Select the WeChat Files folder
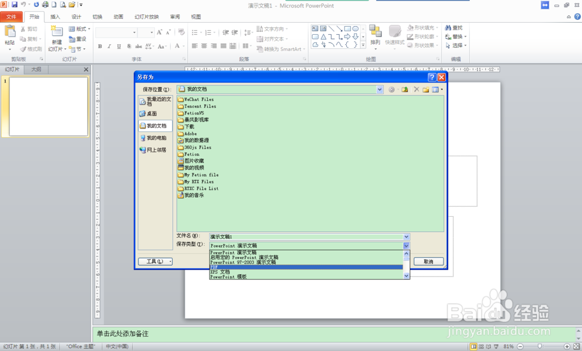 coord(196,99)
